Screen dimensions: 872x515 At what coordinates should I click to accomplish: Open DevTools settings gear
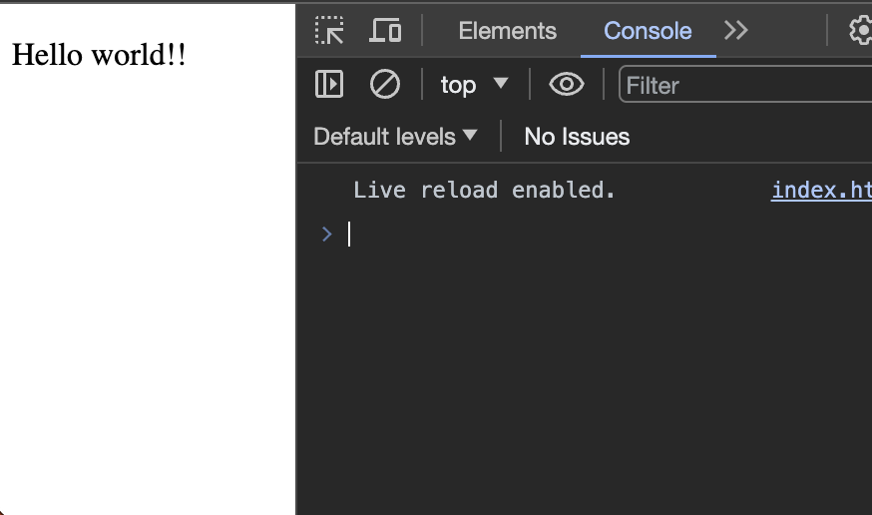(x=860, y=31)
